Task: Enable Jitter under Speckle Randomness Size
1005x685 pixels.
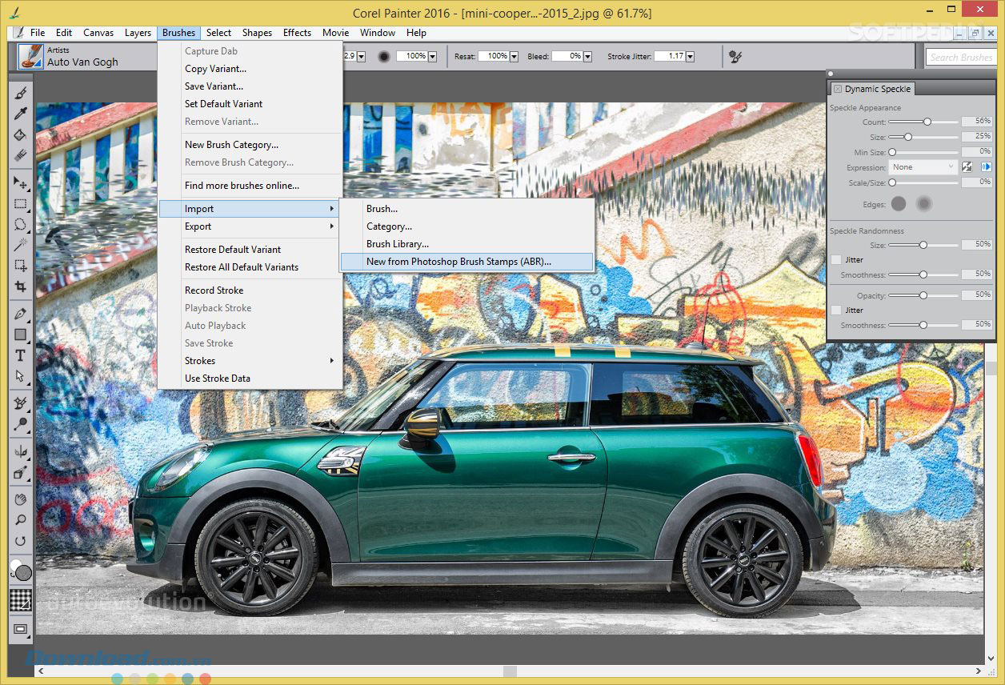Action: (x=836, y=260)
